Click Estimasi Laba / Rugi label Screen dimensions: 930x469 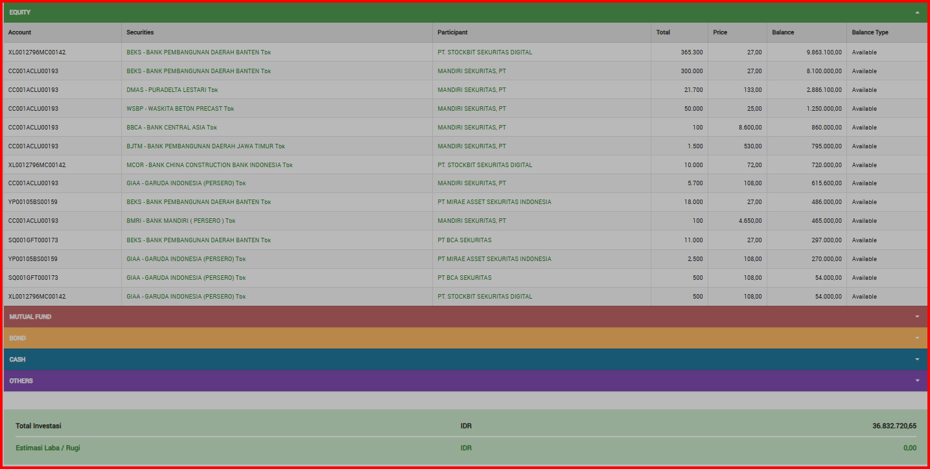point(48,448)
